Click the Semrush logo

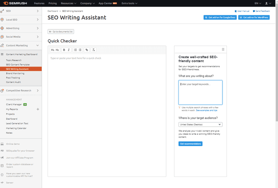click(15, 3)
